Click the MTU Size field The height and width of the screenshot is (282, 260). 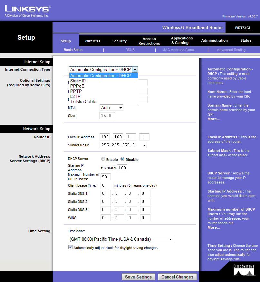point(107,116)
